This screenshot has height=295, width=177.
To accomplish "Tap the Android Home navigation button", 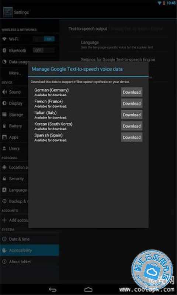I will (x=88, y=289).
